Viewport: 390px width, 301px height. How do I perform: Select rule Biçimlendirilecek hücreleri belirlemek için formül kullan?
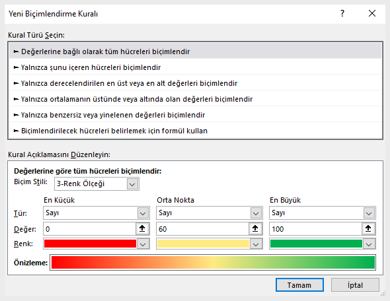coord(195,131)
